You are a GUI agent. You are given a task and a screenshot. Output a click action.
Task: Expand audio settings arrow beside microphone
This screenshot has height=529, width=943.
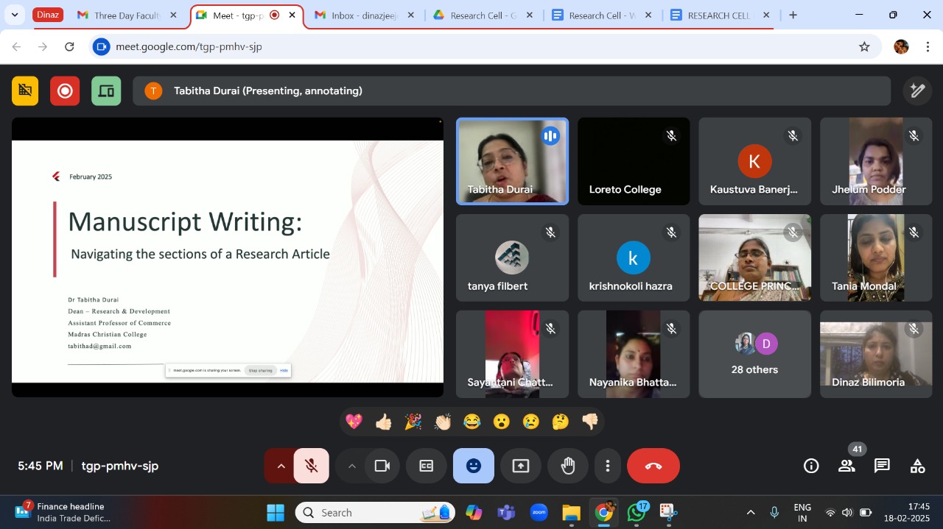[x=280, y=466]
